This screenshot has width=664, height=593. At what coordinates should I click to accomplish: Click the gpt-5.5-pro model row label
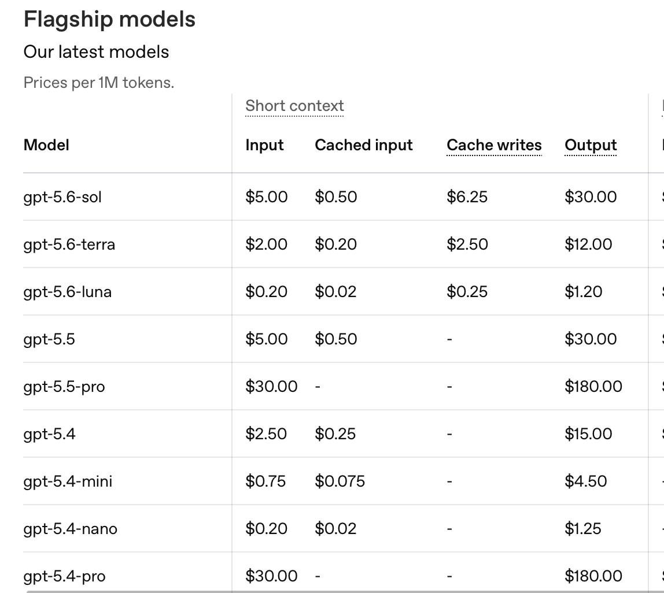tap(64, 387)
